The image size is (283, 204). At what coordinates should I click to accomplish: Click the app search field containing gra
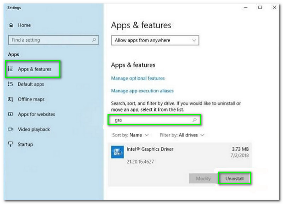pyautogui.click(x=152, y=120)
